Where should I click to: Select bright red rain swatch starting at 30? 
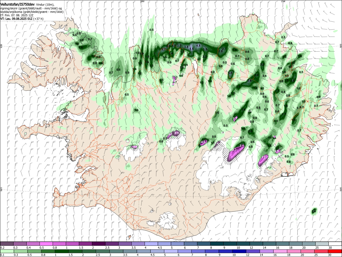(x=335, y=251)
